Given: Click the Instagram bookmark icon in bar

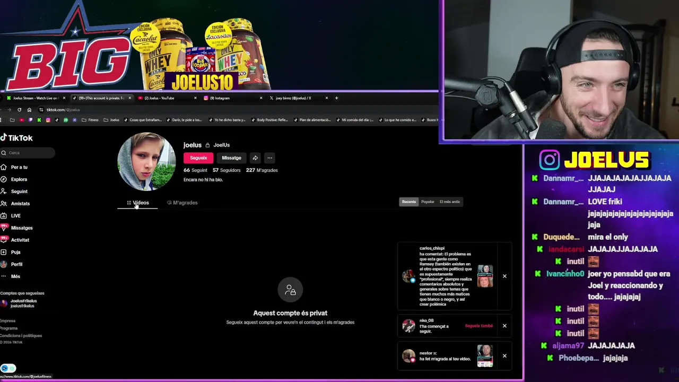Looking at the screenshot, I should [48, 120].
